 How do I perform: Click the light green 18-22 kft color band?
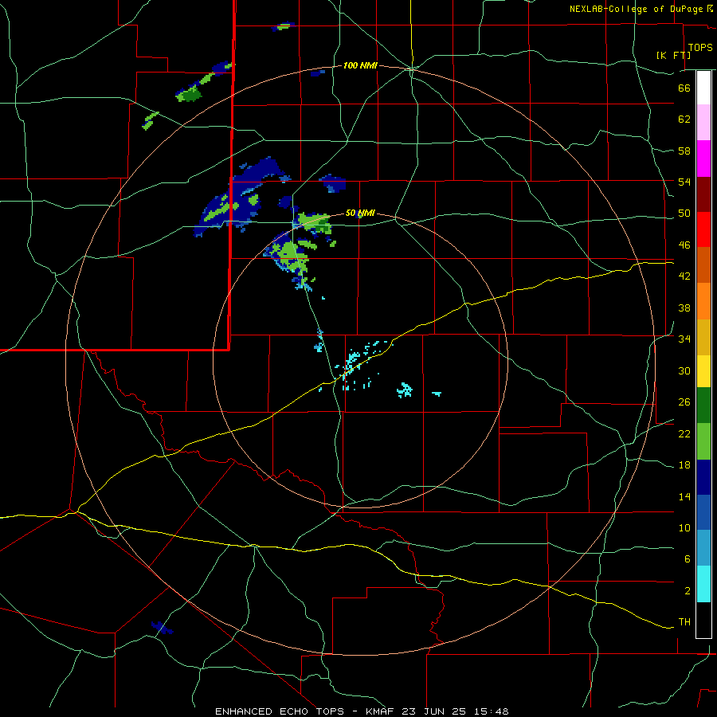pyautogui.click(x=703, y=441)
